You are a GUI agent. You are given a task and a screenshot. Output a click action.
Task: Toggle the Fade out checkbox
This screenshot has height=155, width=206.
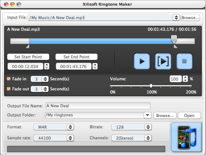click(9, 89)
